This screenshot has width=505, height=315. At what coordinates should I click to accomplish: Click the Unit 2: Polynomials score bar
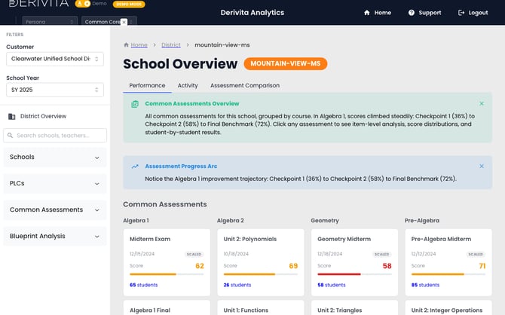(x=261, y=274)
